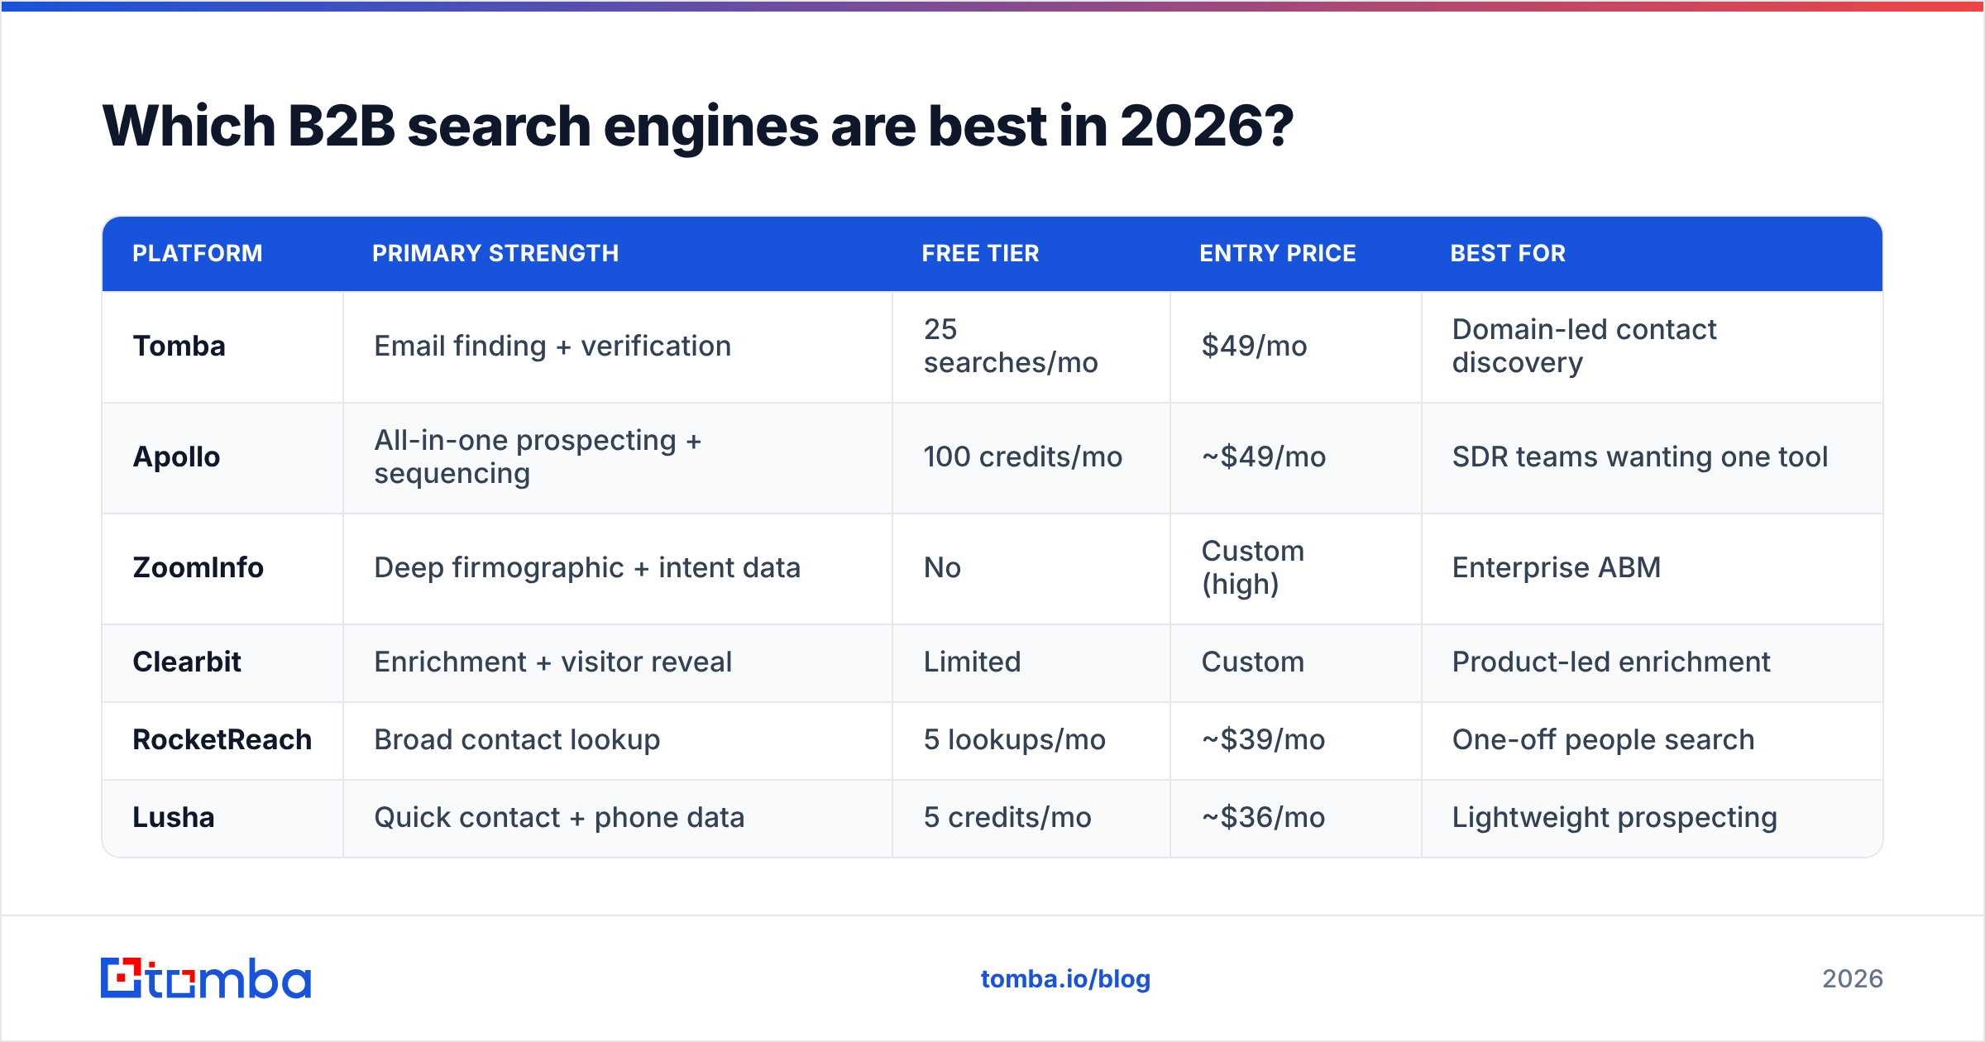Click the 'One-off people search' cell
The width and height of the screenshot is (1985, 1042).
1653,740
